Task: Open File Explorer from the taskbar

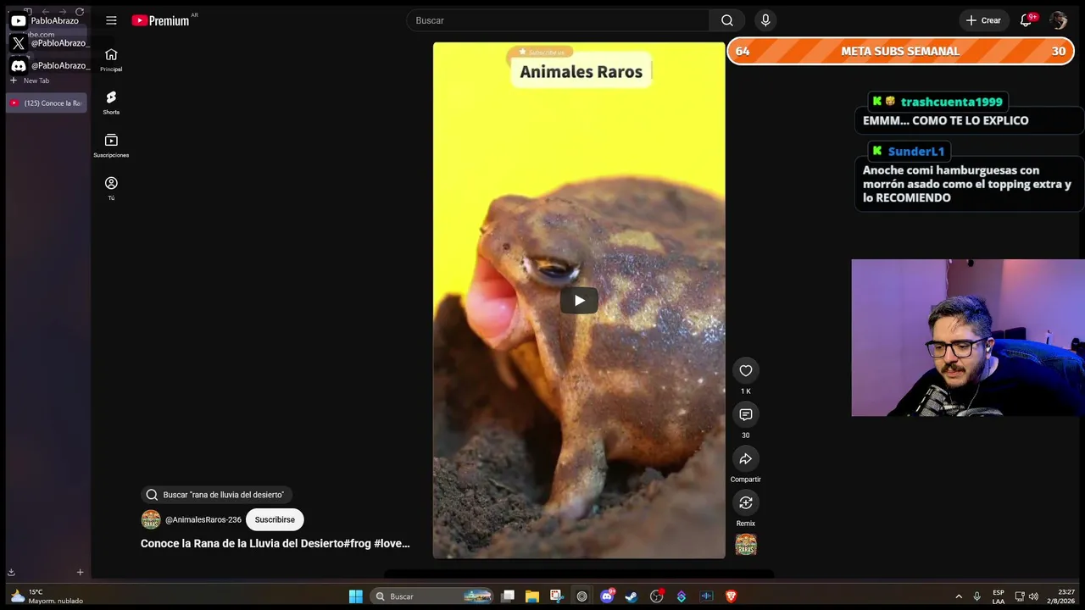Action: coord(532,596)
